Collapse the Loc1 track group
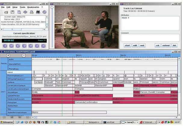Viewport: 183px width, 127px height. [3, 92]
